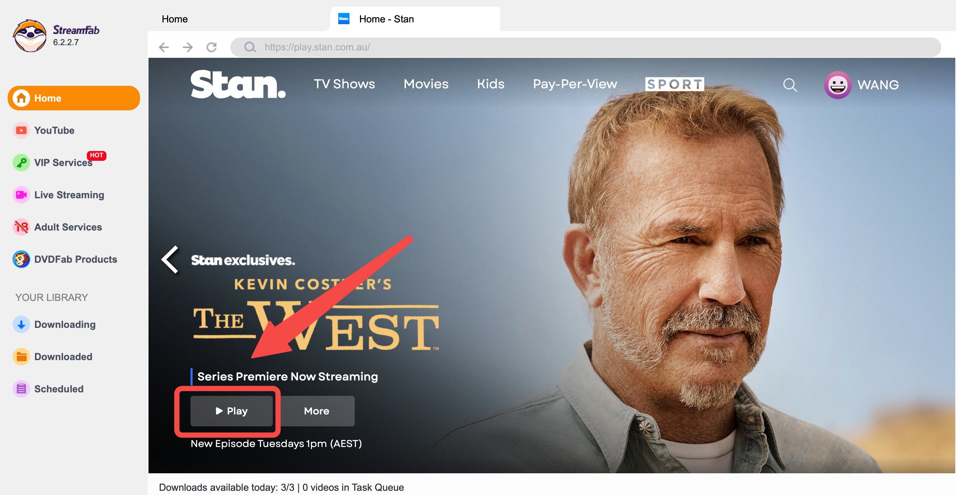Viewport: 956px width, 495px height.
Task: Open Movies in Stan navigation
Action: [426, 84]
